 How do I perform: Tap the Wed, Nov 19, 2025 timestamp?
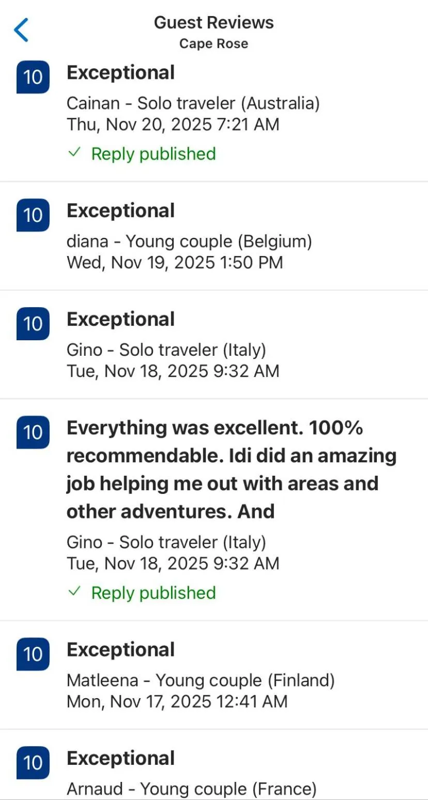tap(175, 262)
